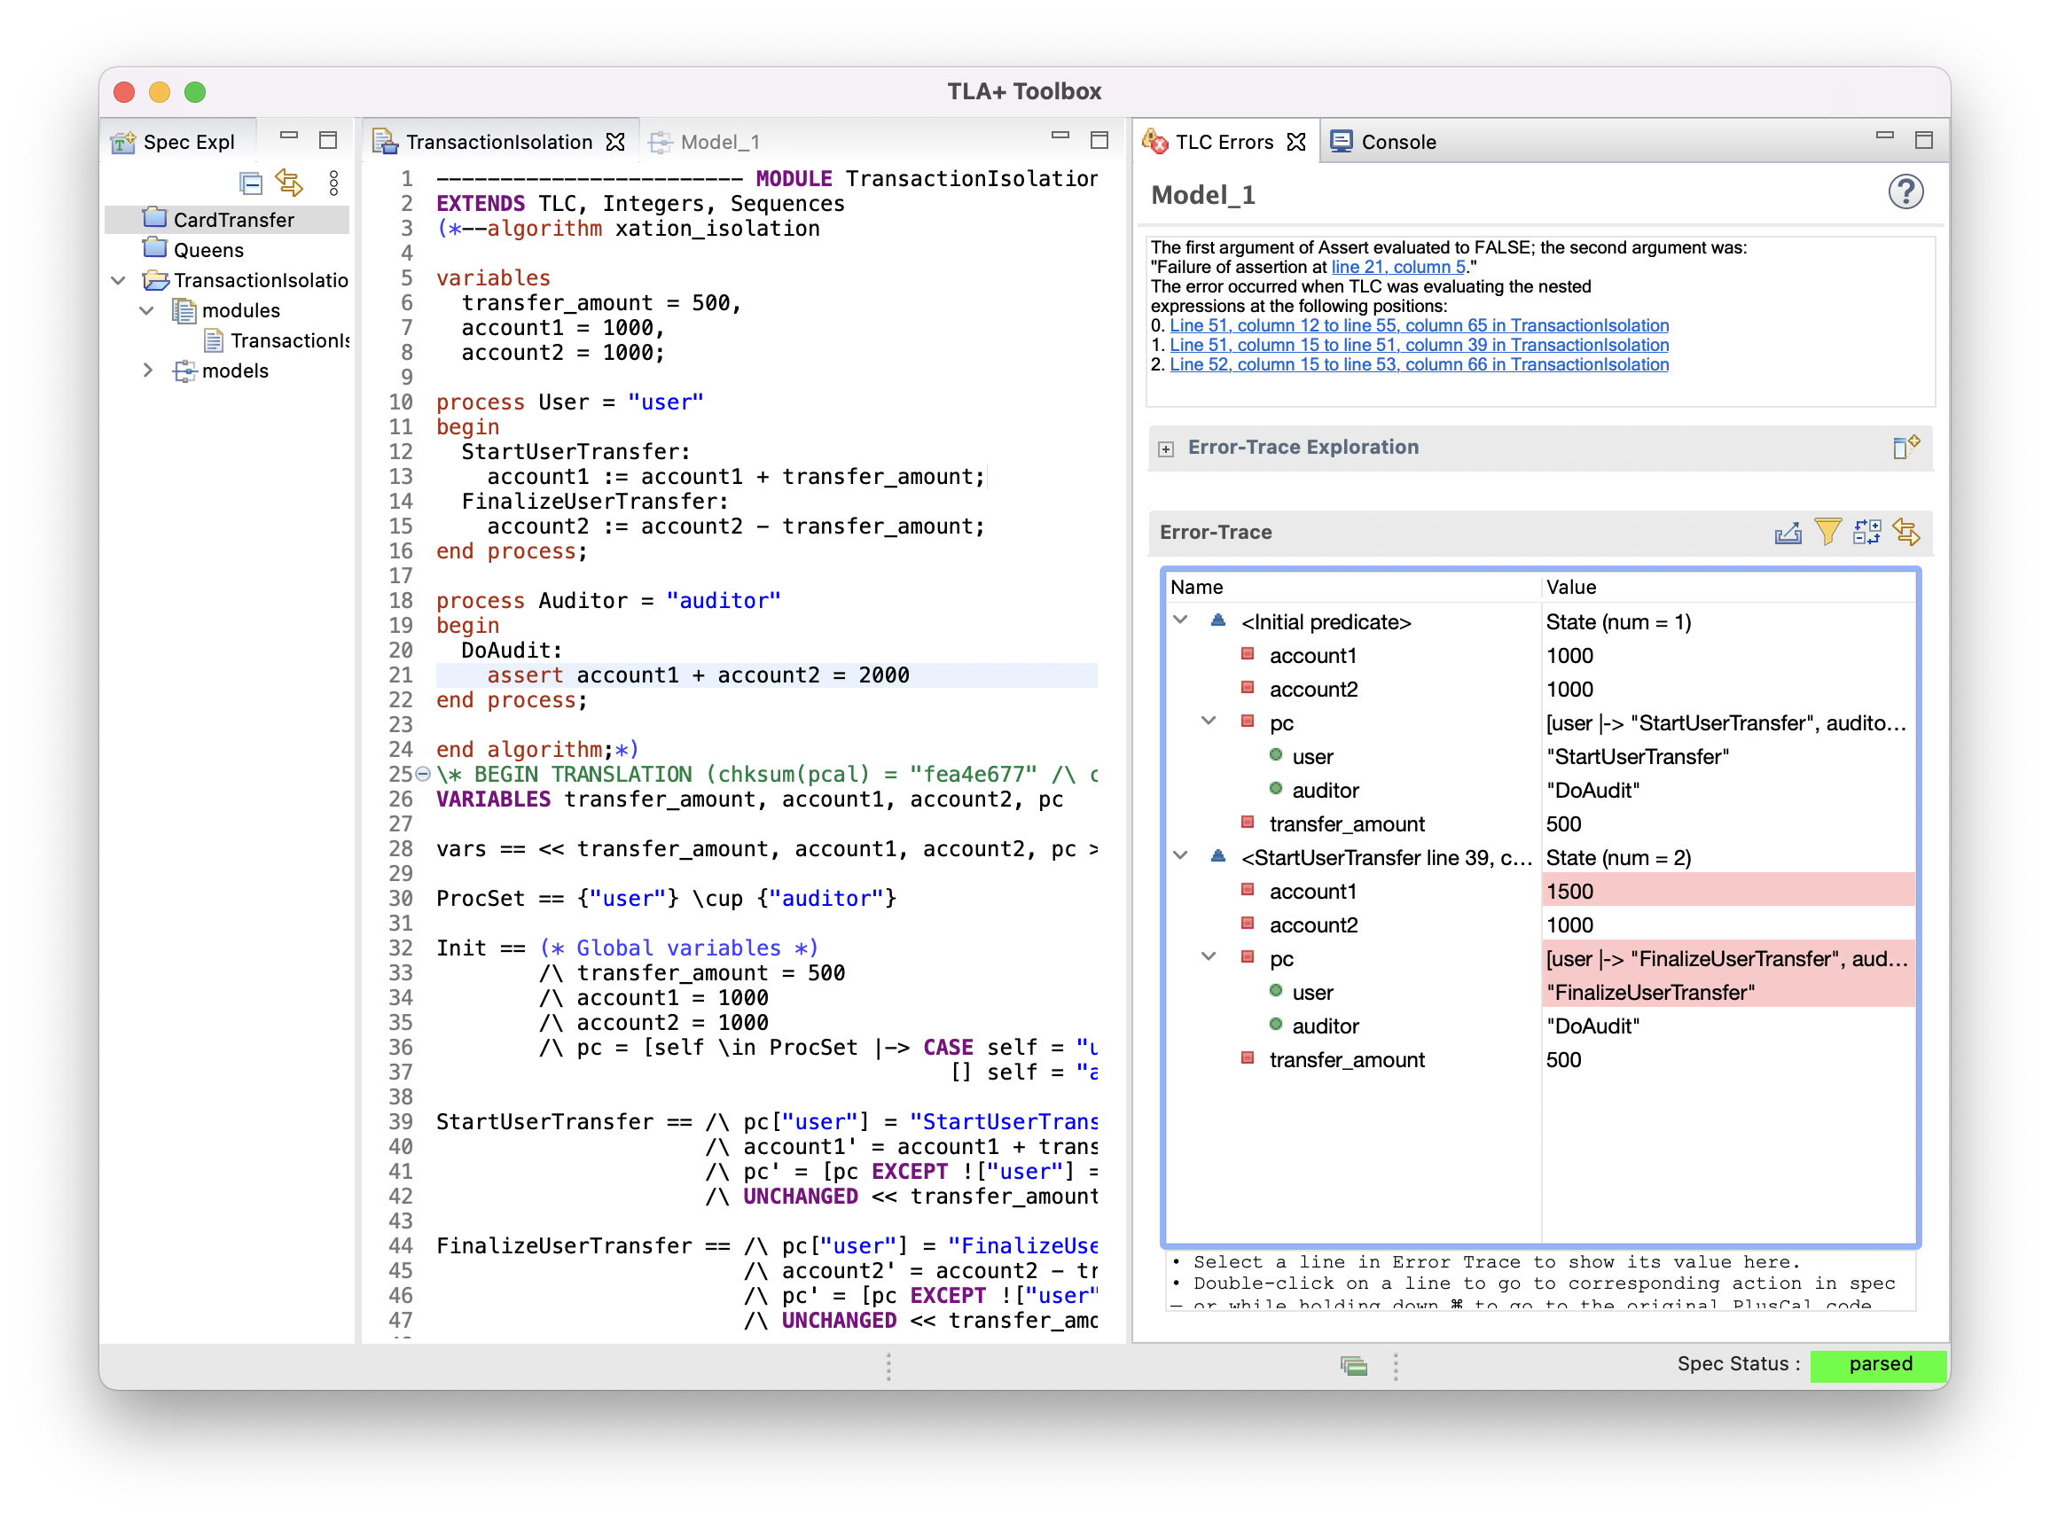This screenshot has height=1521, width=2050.
Task: Collapse the TransactionIsolation spec node
Action: pyautogui.click(x=119, y=280)
